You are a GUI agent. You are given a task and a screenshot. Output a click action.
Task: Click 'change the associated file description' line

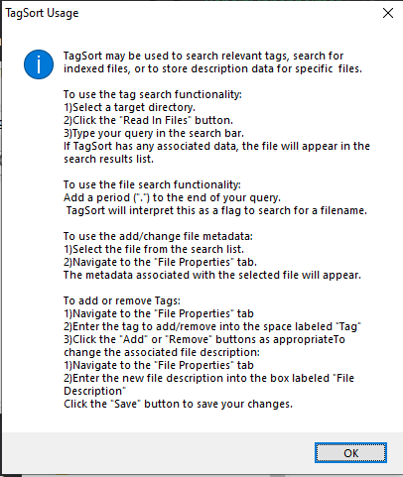click(x=162, y=352)
